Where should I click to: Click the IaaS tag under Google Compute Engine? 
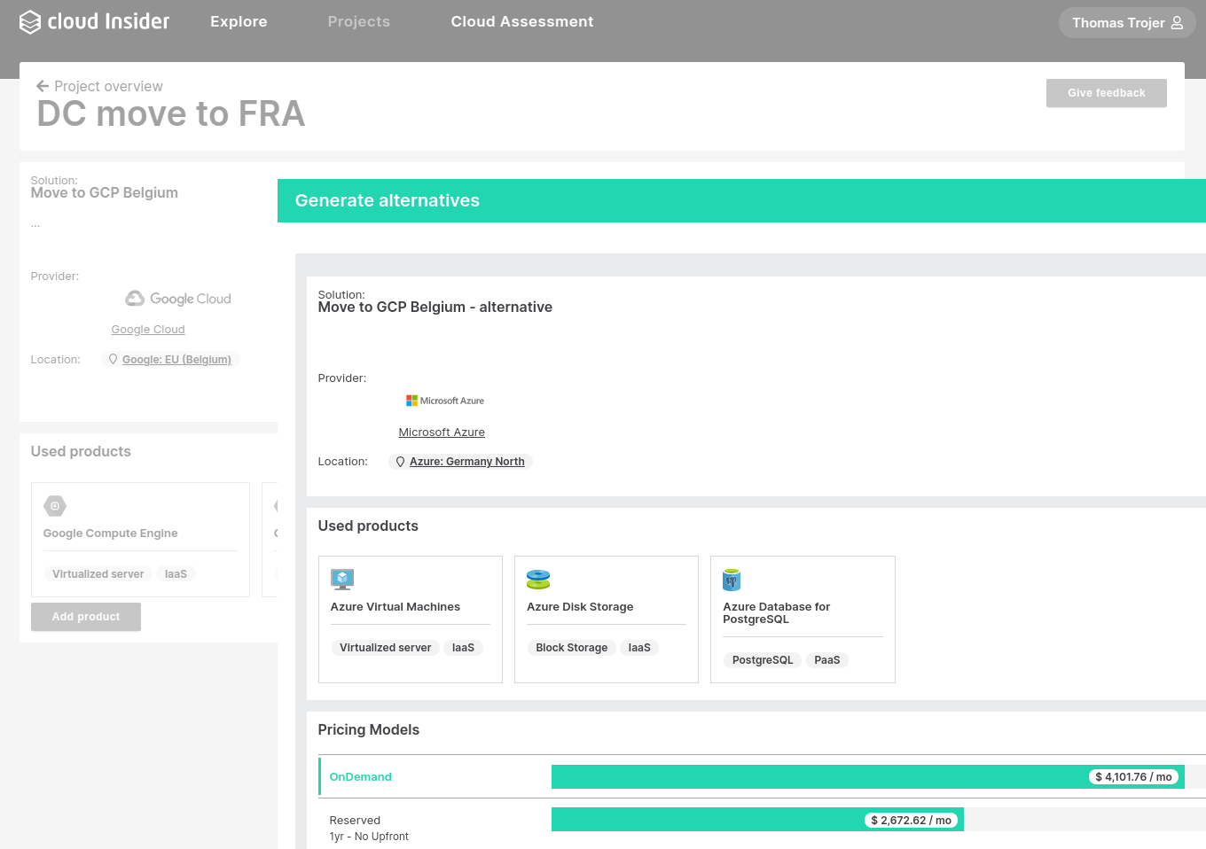click(176, 574)
